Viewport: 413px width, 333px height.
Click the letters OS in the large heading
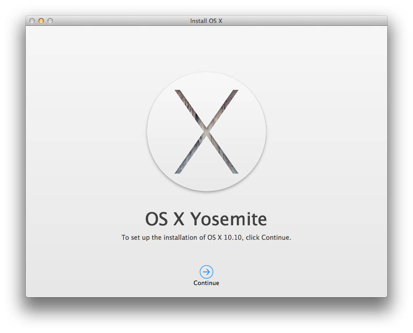tap(156, 219)
